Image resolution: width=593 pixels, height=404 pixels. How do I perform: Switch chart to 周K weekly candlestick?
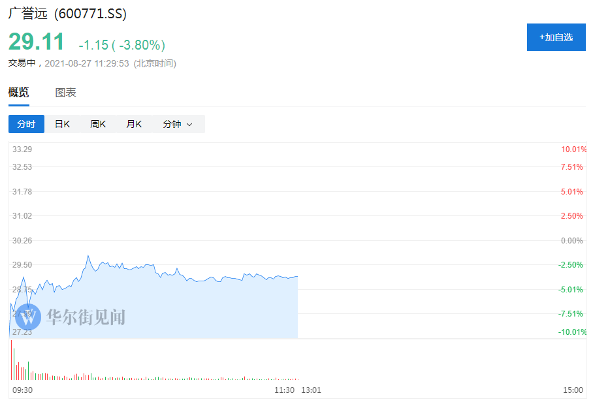[98, 124]
